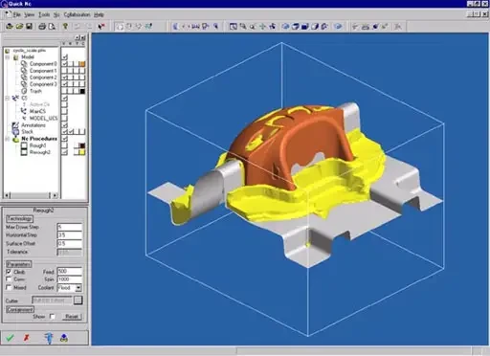Toggle visibility checkbox for Component 1

pos(65,71)
